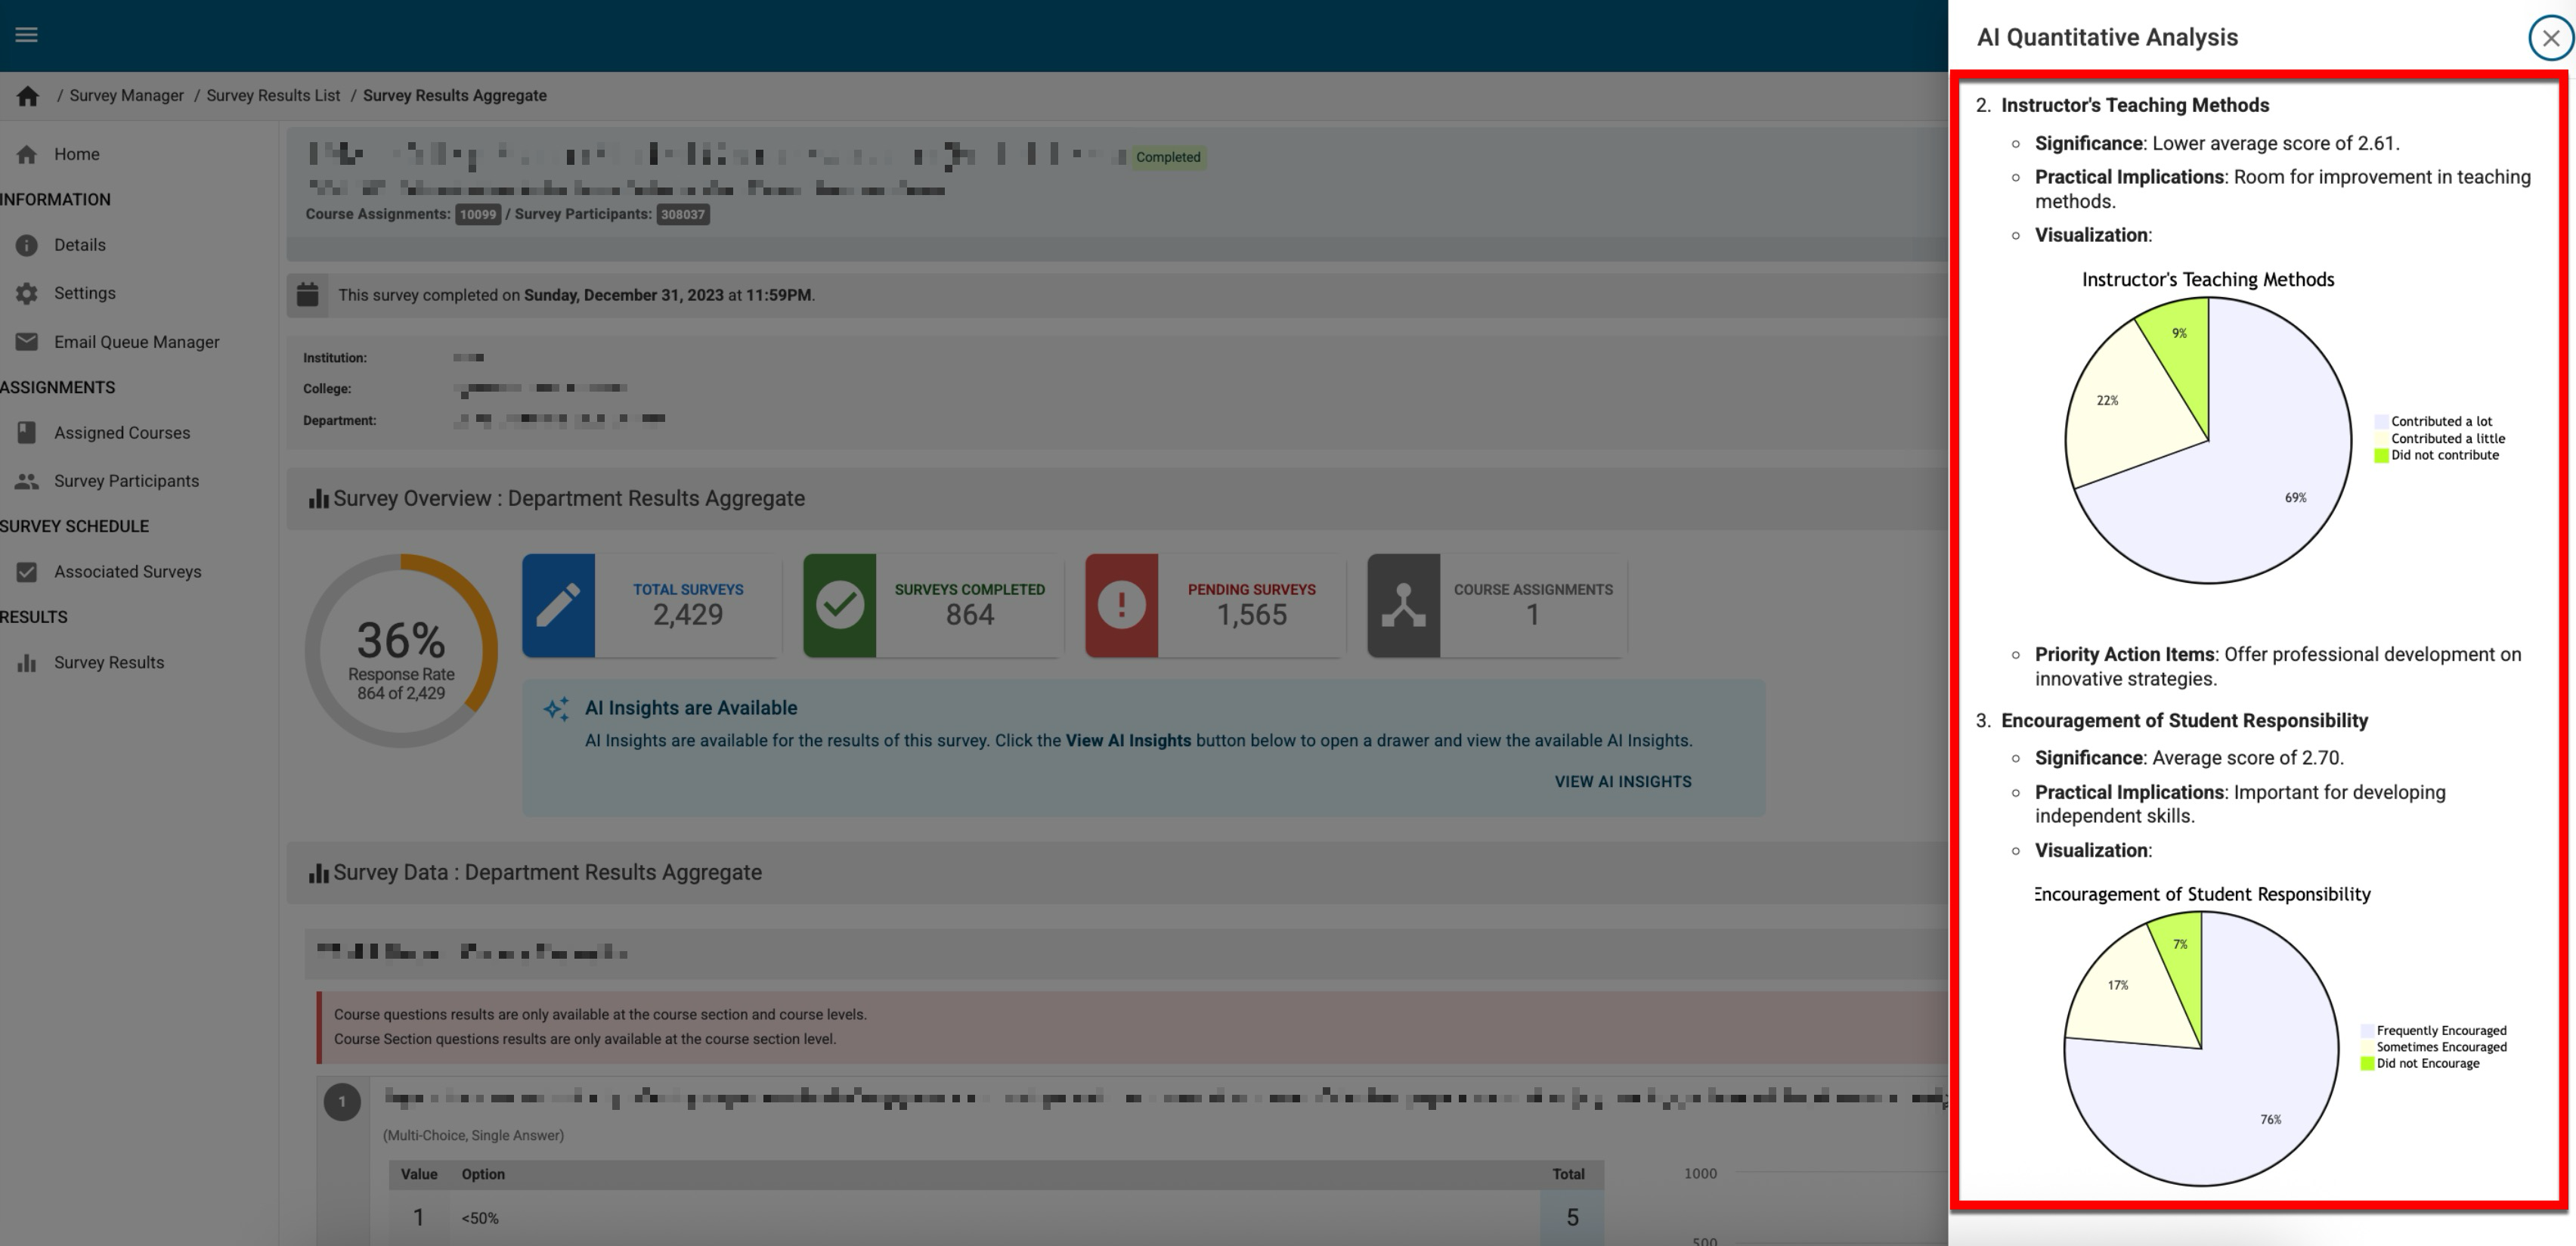Viewport: 2576px width, 1246px height.
Task: Open the Details info page
Action: (x=79, y=245)
